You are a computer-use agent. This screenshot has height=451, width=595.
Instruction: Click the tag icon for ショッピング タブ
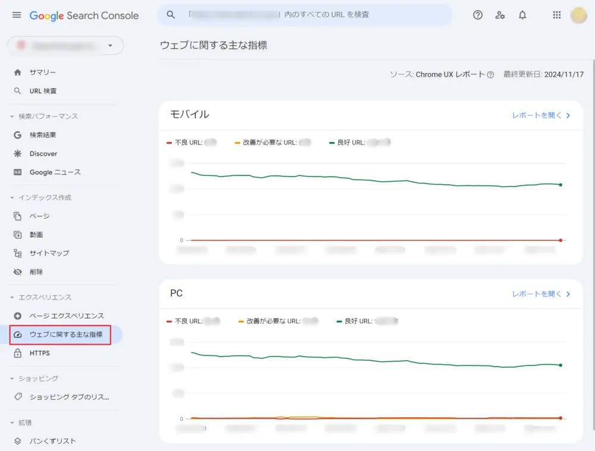click(17, 397)
